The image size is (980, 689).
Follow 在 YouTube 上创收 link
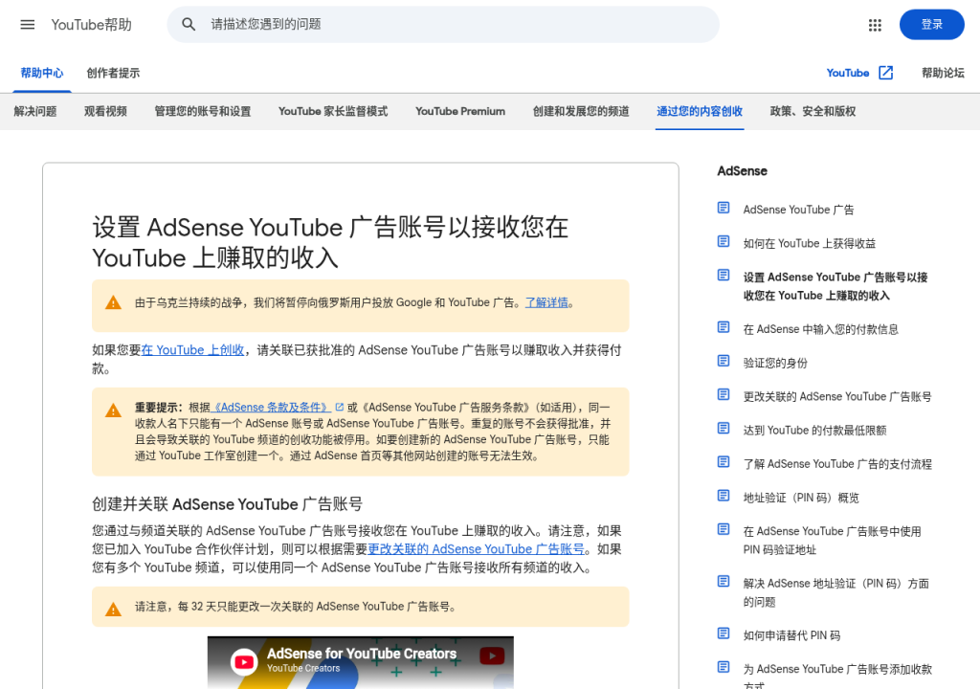point(192,350)
